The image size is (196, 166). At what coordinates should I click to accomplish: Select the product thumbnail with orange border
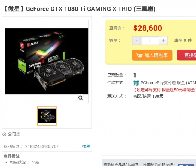(x=47, y=116)
